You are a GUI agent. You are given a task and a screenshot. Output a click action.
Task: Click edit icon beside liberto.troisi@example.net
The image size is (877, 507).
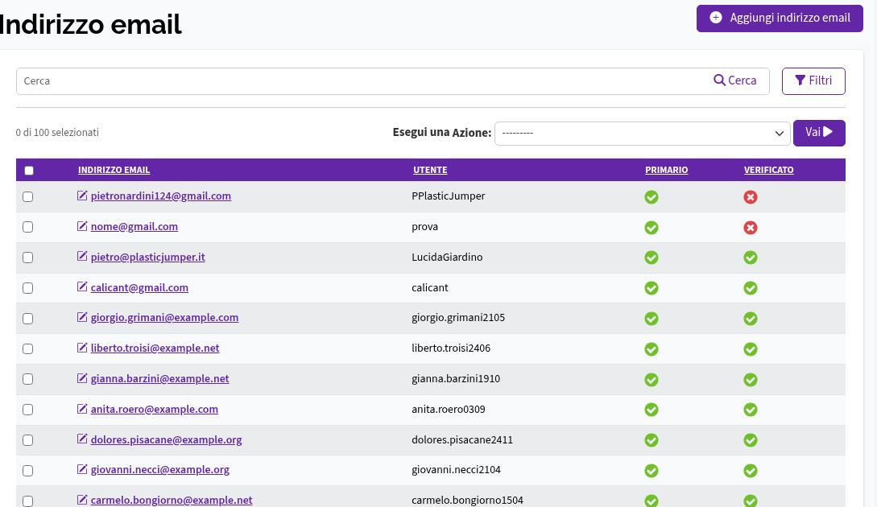pyautogui.click(x=82, y=348)
